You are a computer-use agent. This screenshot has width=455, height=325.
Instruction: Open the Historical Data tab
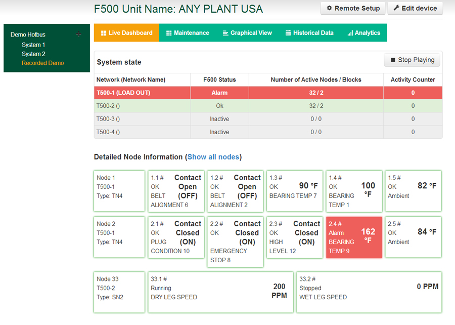(309, 33)
